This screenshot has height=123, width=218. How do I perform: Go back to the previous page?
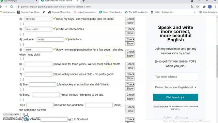[1, 7]
